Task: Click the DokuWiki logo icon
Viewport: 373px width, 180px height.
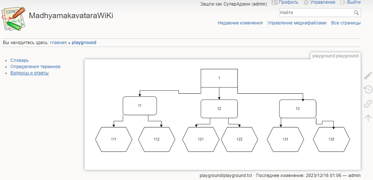Action: (13, 19)
